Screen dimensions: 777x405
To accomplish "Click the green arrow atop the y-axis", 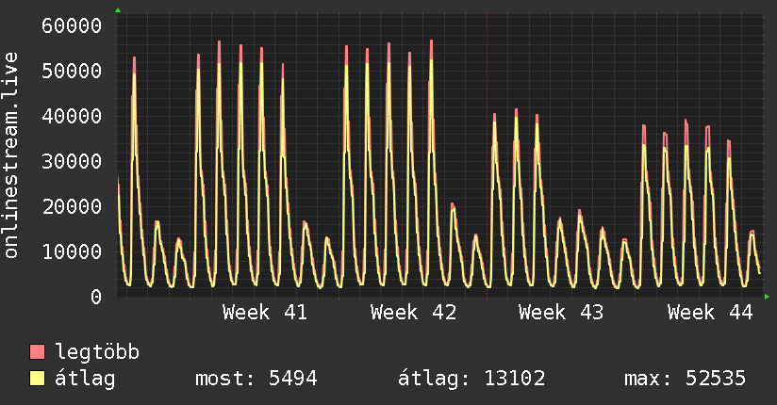I will coord(118,10).
